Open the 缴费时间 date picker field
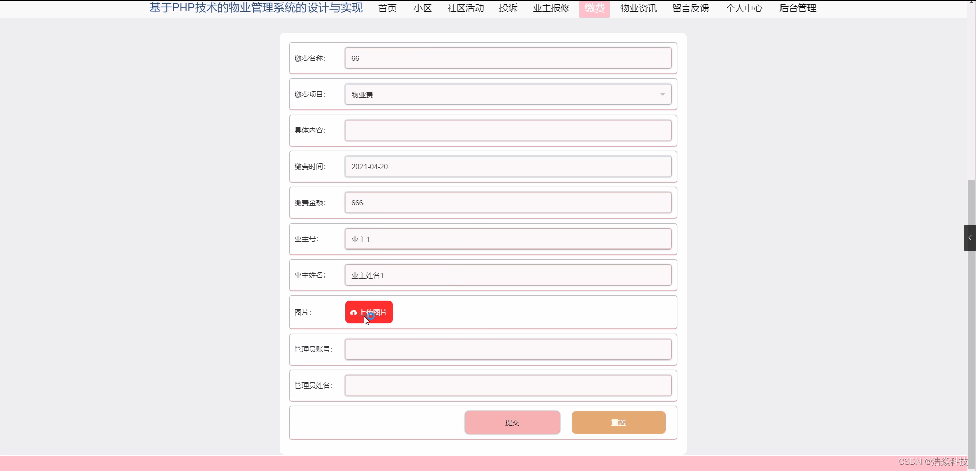 (x=508, y=166)
